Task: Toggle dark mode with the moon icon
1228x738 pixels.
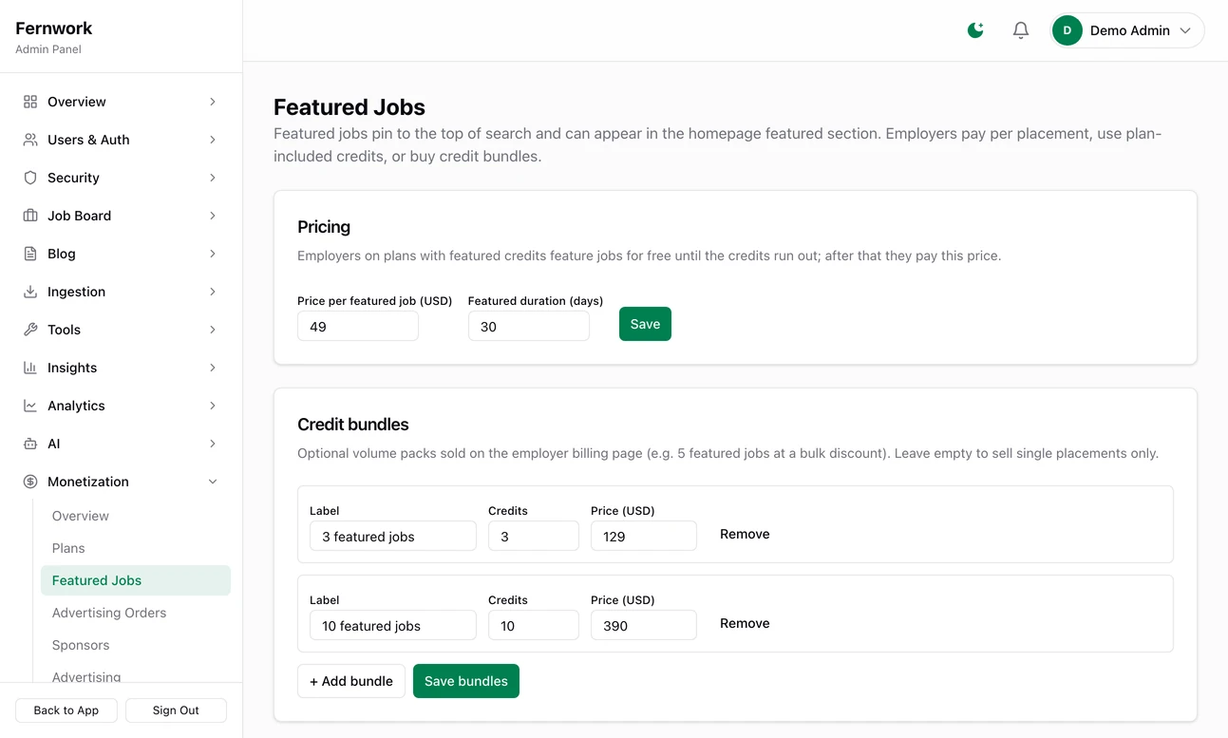Action: coord(975,30)
